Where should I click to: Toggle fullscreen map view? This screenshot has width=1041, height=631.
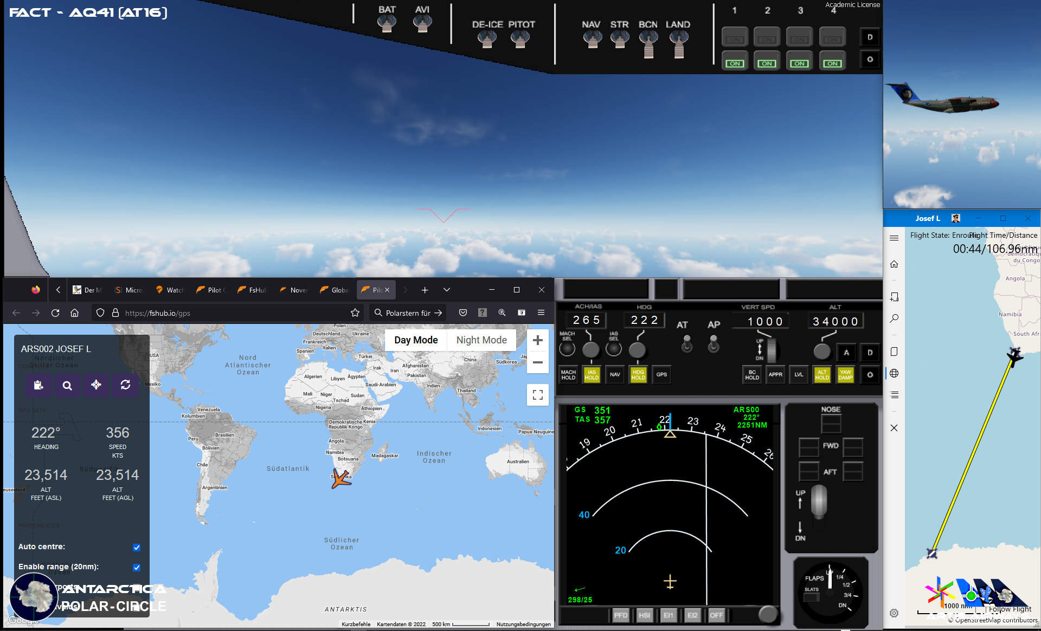coord(538,395)
